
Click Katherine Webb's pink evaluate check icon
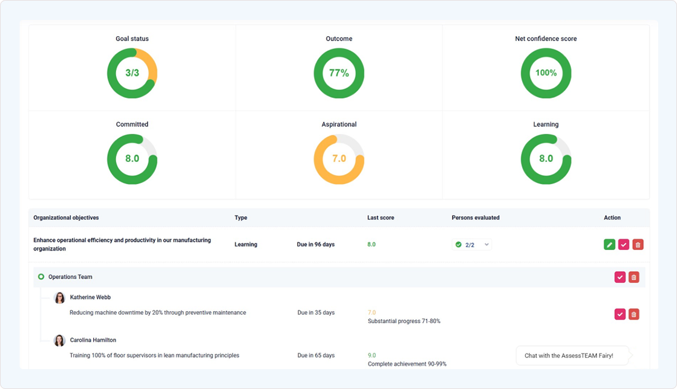(620, 314)
